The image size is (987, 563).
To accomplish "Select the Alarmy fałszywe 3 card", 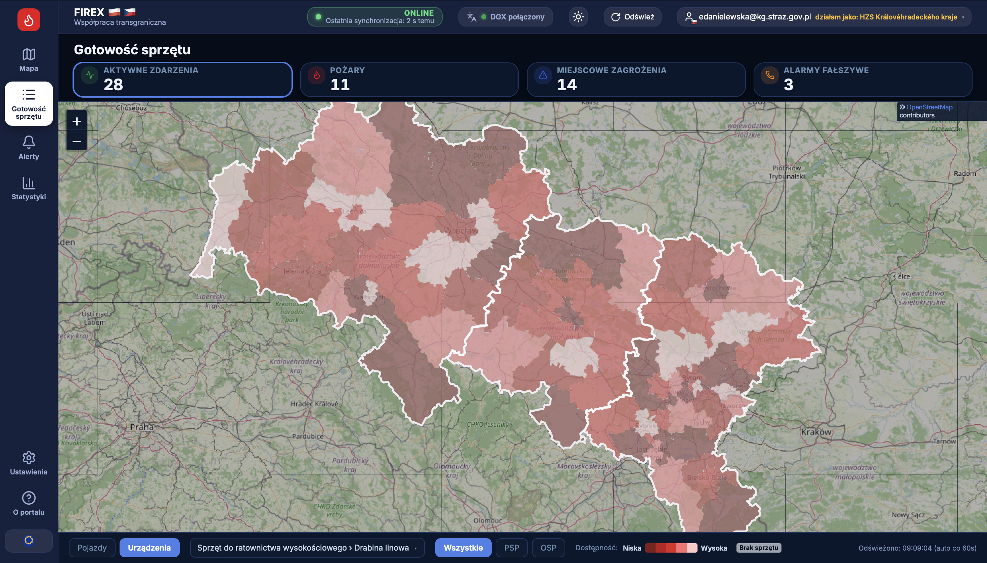I will (863, 80).
